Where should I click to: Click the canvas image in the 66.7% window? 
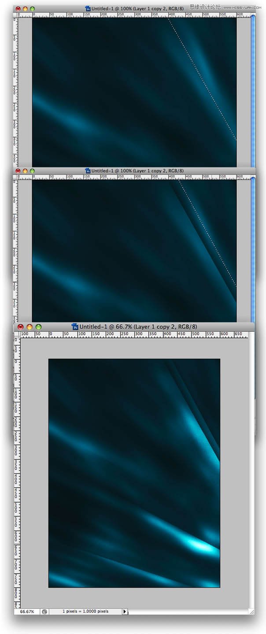[x=134, y=473]
